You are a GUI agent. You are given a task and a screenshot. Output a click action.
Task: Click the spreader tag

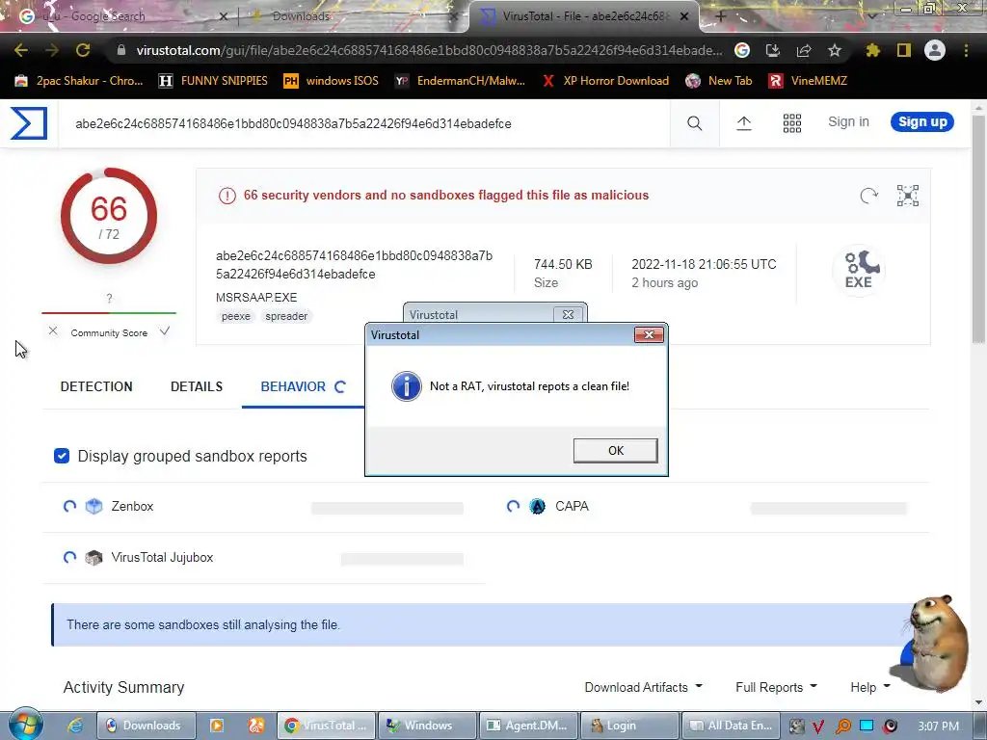tap(286, 316)
